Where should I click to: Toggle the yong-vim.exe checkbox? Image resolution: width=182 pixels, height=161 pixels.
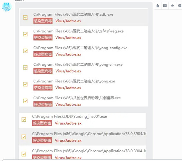(25, 68)
